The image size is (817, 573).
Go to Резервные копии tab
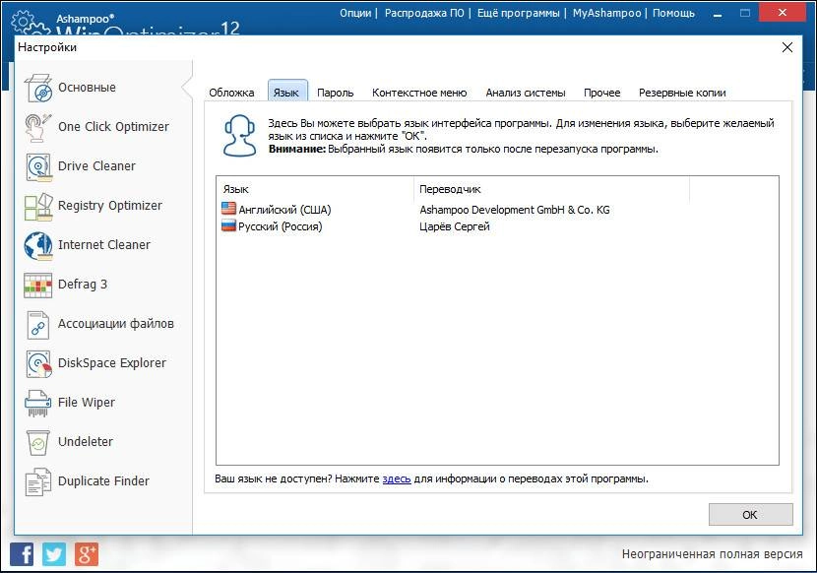point(682,93)
